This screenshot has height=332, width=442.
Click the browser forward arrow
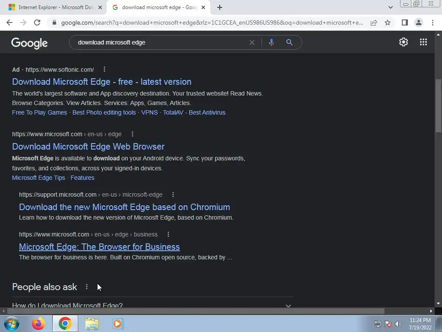click(23, 22)
